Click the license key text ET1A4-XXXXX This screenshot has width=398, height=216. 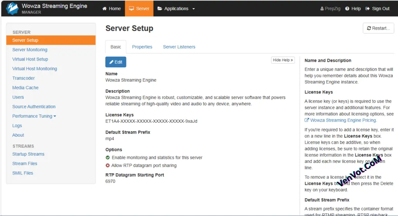click(151, 121)
